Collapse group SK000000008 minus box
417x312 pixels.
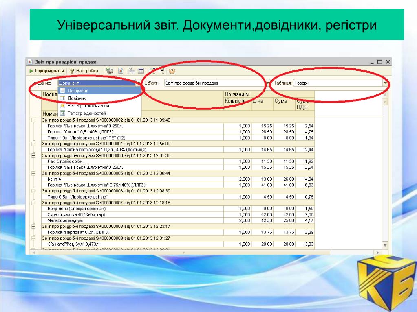tap(33, 226)
